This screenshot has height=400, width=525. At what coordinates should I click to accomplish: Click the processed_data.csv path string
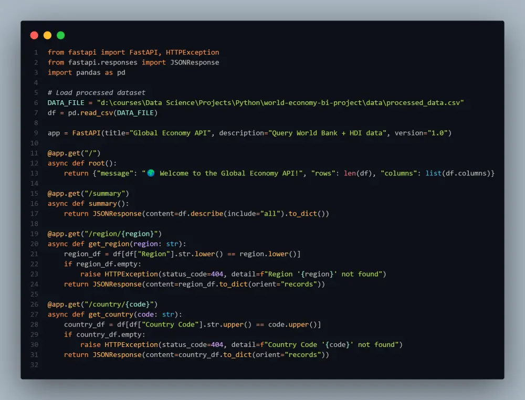(x=280, y=103)
